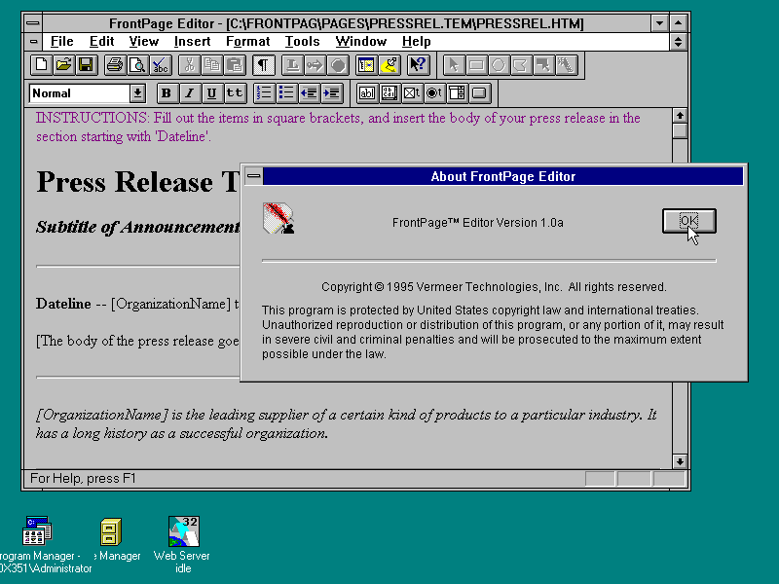779x584 pixels.
Task: Open Print Preview from the toolbar
Action: point(137,65)
